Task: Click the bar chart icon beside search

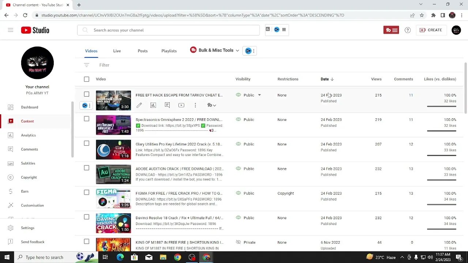Action: click(268, 30)
